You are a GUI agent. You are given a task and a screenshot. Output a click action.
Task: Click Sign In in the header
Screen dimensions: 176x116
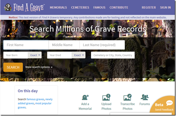[165, 8]
